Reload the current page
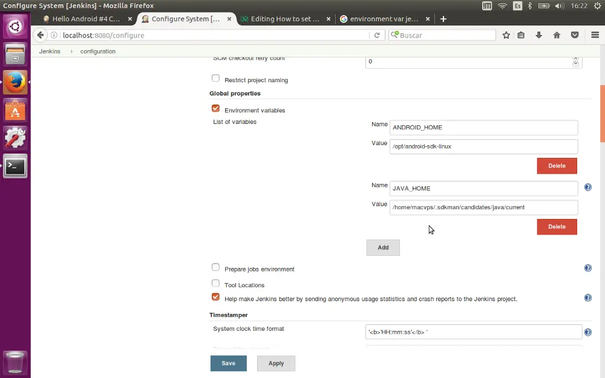 pos(377,35)
